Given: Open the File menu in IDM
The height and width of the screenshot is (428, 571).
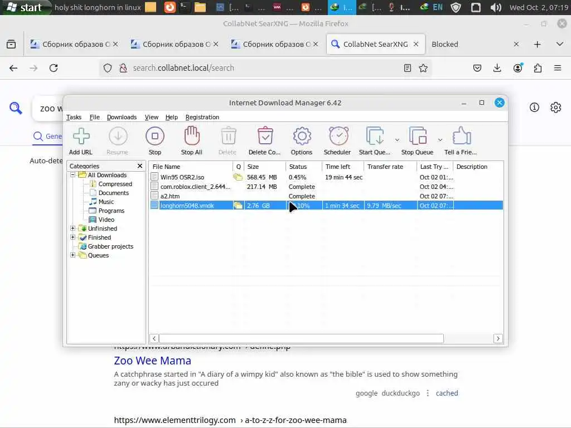Looking at the screenshot, I should [94, 117].
